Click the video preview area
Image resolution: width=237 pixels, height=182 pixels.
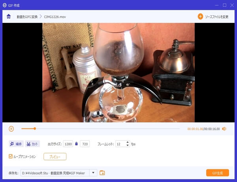[118, 72]
